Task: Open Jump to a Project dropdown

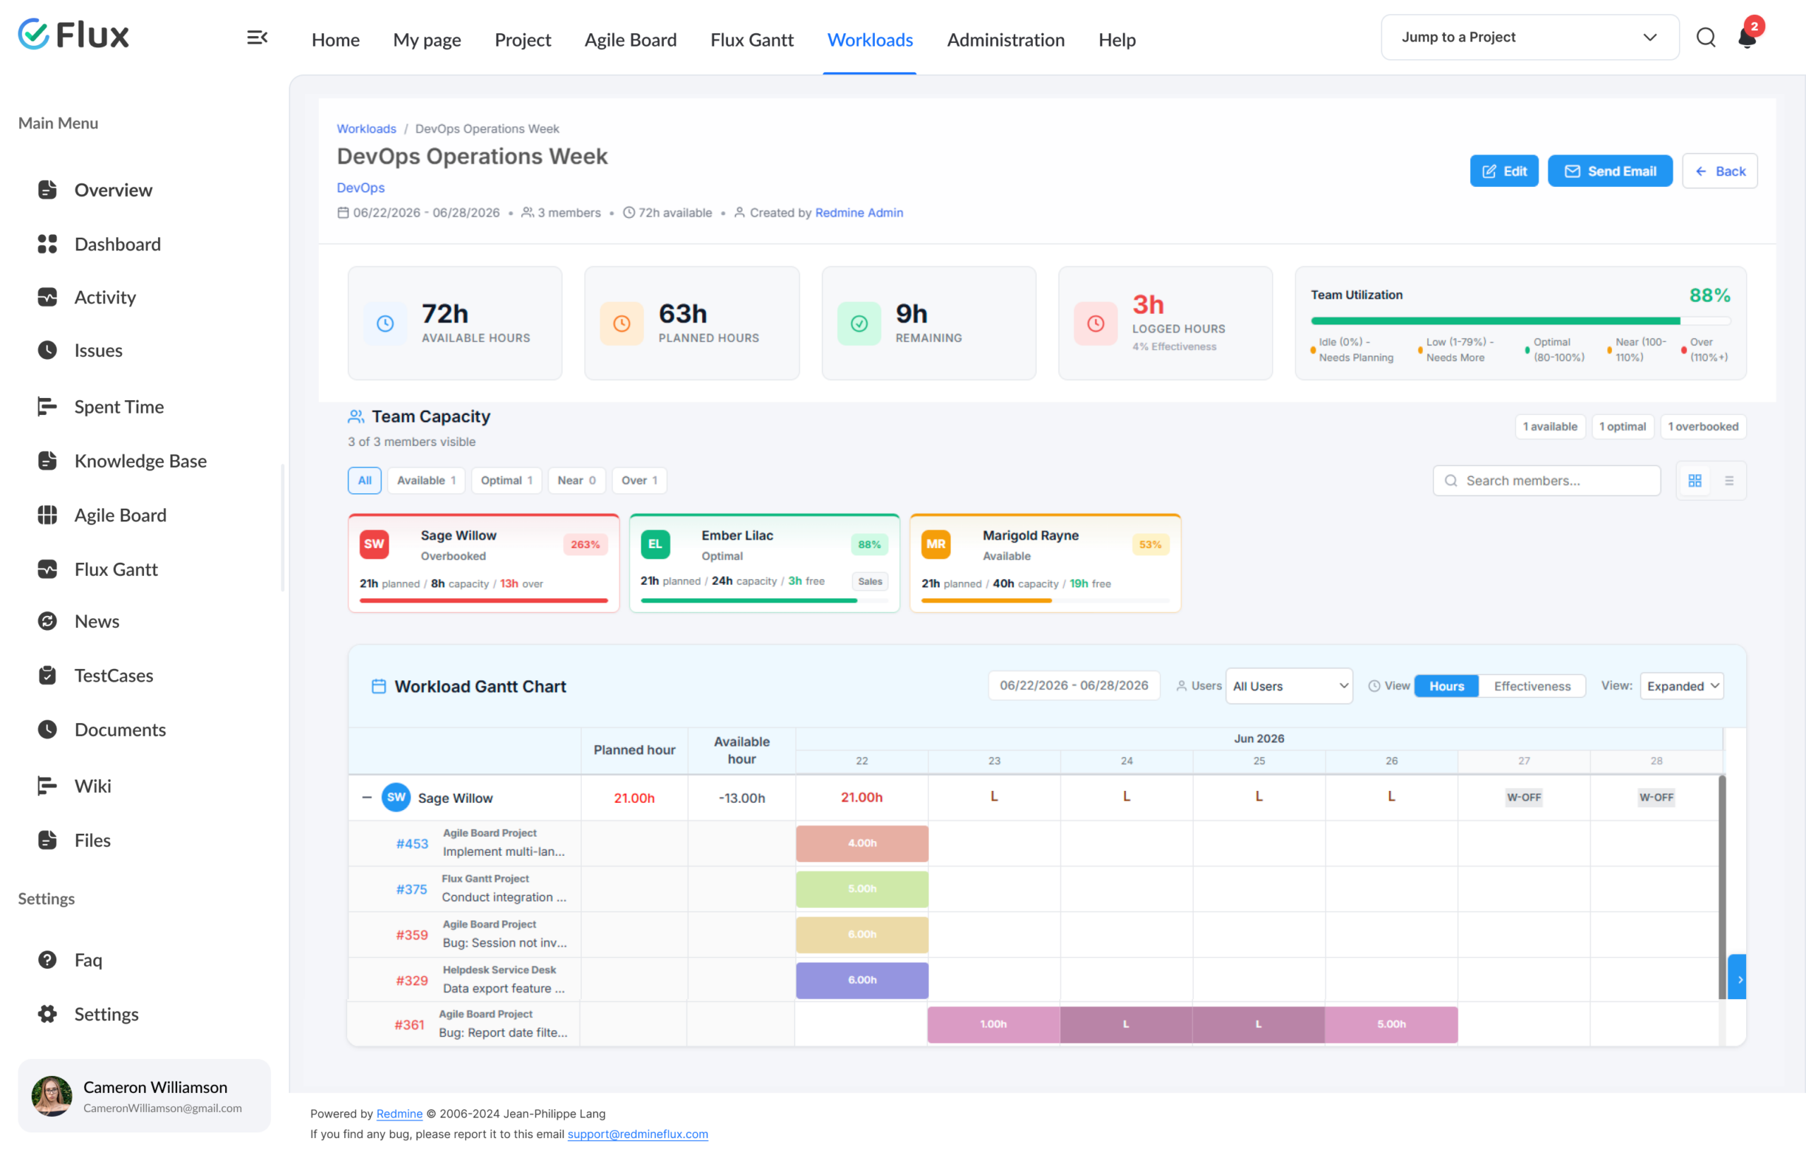Action: click(x=1529, y=37)
